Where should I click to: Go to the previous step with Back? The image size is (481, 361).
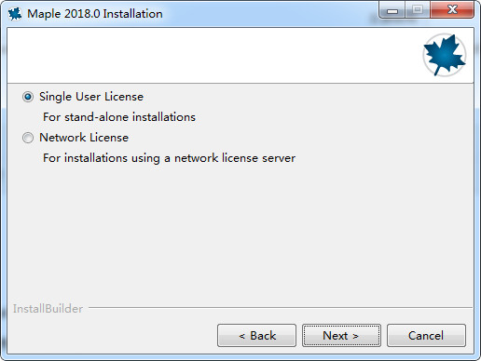pyautogui.click(x=256, y=336)
